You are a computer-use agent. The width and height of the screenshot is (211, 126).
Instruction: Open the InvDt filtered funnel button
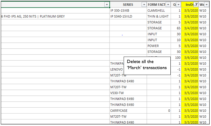(x=196, y=5)
